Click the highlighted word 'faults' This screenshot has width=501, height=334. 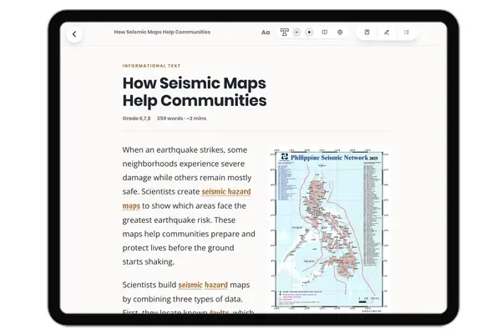(219, 311)
